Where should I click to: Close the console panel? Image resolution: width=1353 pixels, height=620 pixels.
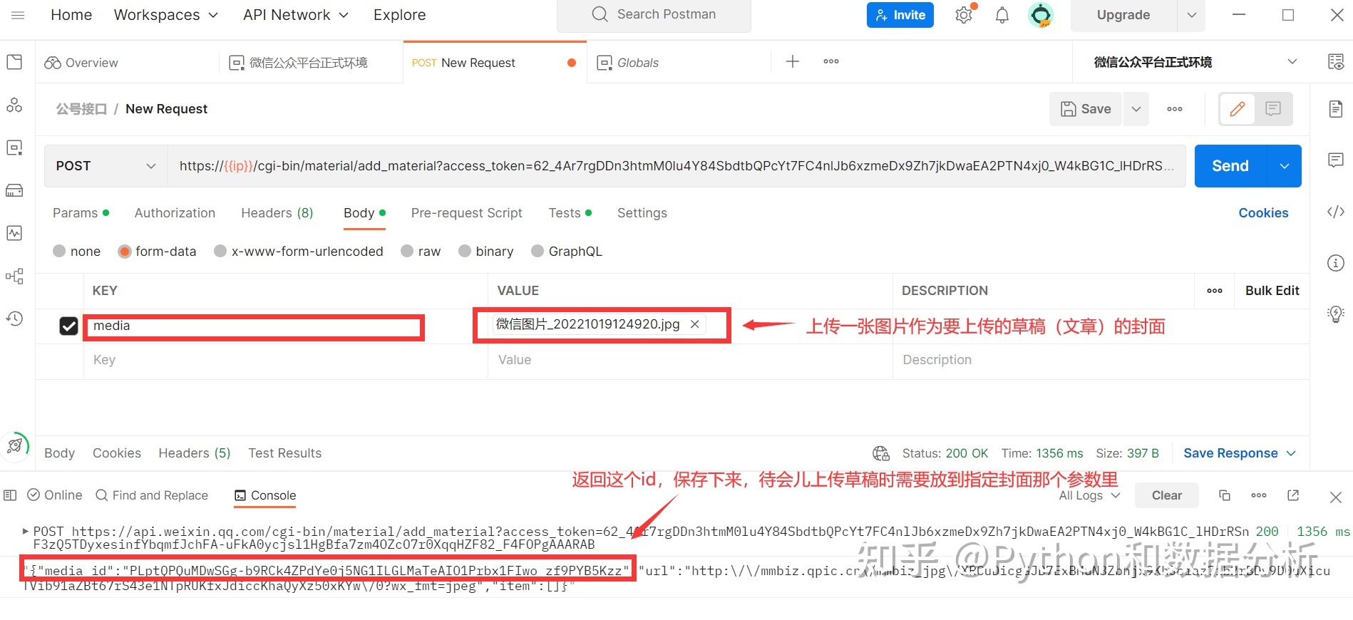click(x=1336, y=497)
